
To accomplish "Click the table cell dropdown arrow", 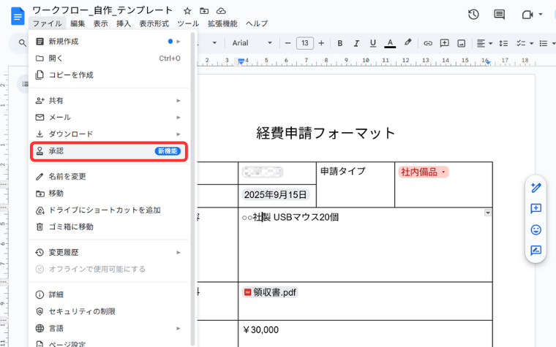I will pos(488,213).
